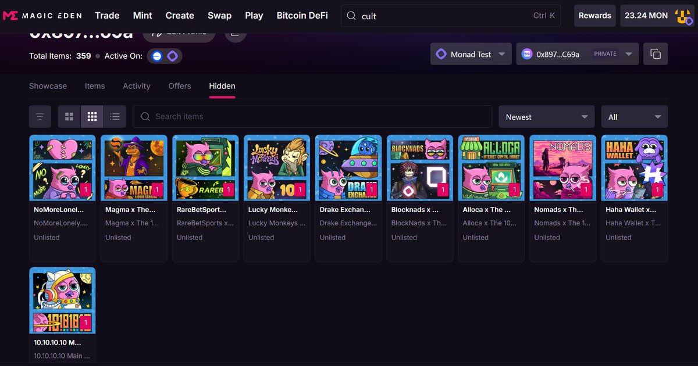The height and width of the screenshot is (366, 698).
Task: Click quantity badge on Alloca item
Action: click(x=514, y=189)
